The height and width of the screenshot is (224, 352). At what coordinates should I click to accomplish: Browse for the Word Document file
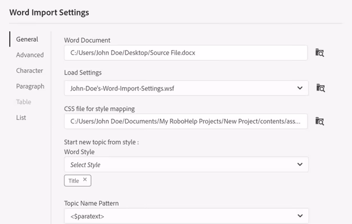[x=320, y=53]
